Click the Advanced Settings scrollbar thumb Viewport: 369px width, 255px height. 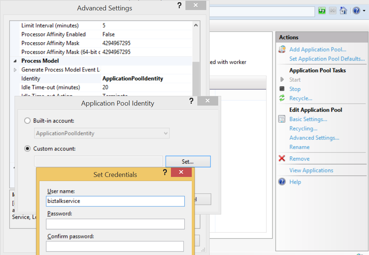(196, 79)
